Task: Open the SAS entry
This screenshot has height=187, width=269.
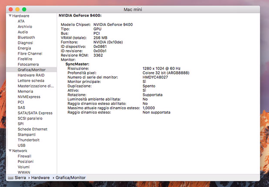Action: coord(22,108)
